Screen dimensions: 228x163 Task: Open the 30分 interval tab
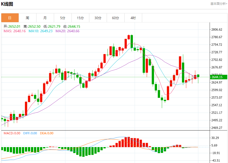coord(98,18)
